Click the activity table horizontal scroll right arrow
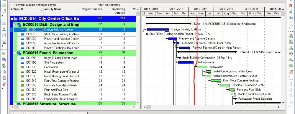 click(134, 107)
